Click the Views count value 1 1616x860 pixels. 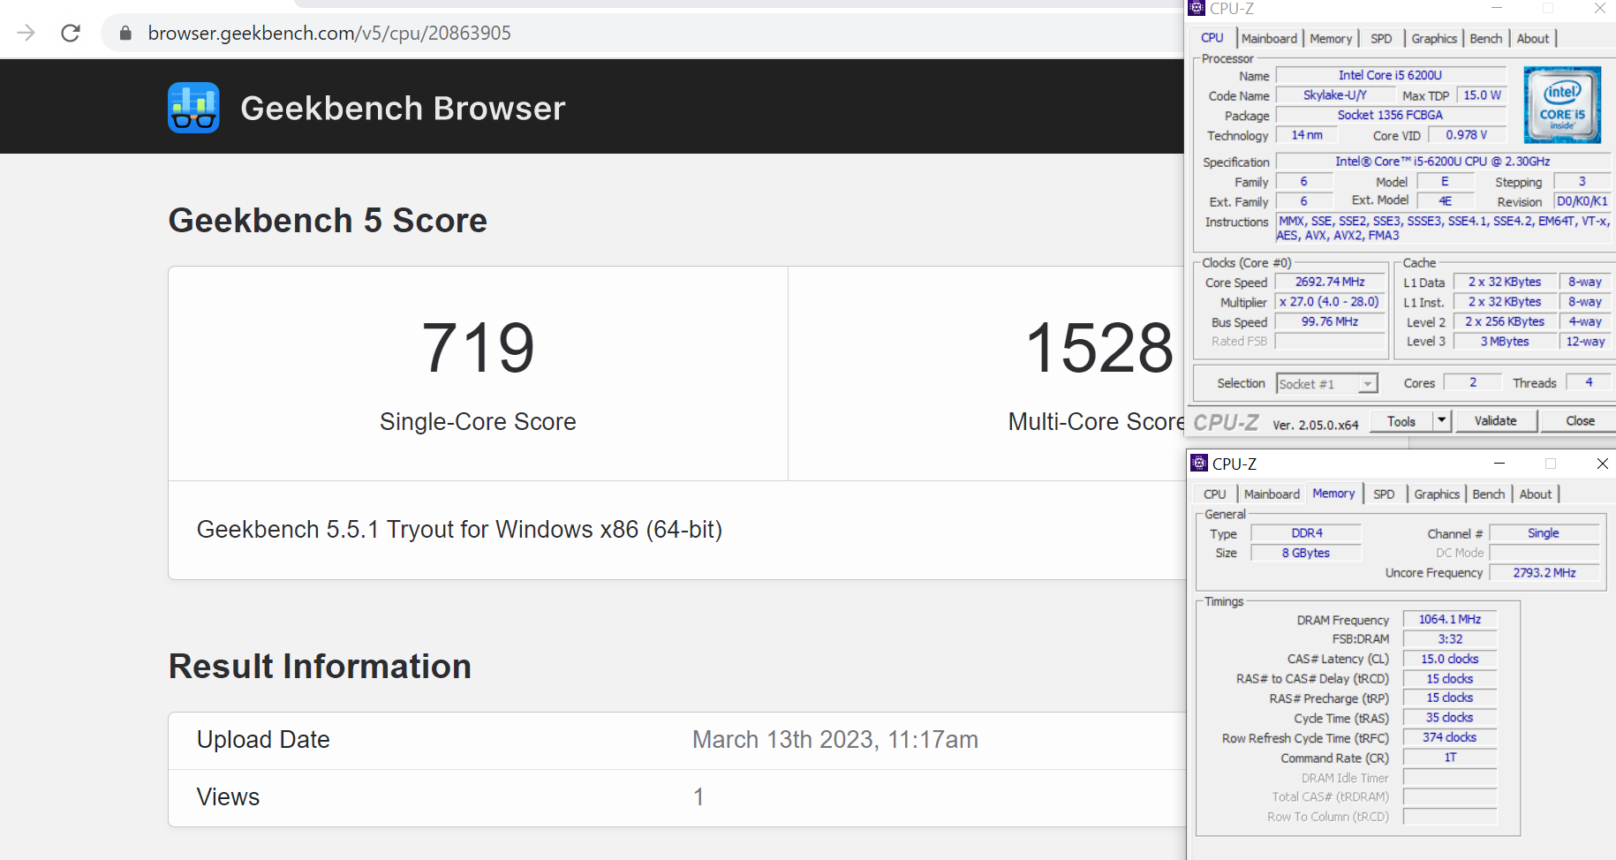(x=699, y=797)
